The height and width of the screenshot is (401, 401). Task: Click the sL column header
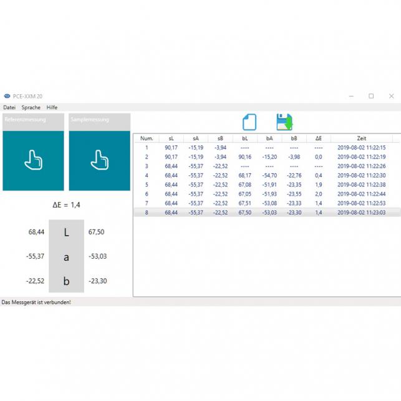pyautogui.click(x=171, y=138)
